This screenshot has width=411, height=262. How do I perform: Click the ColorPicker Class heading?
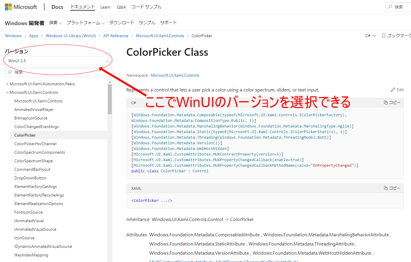coord(167,52)
